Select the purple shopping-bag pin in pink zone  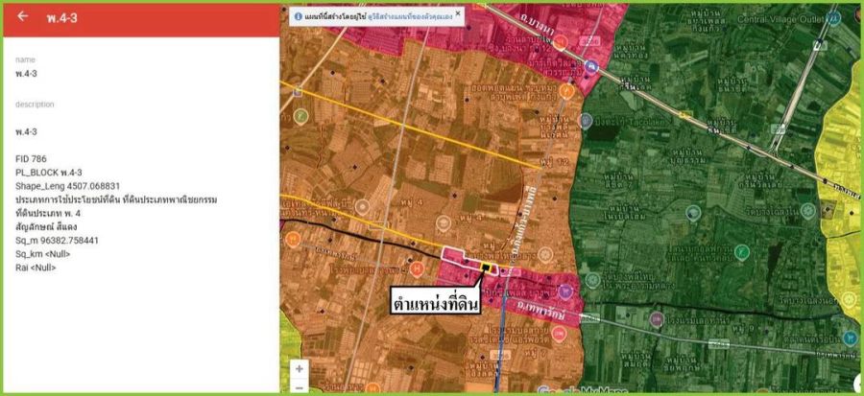coord(565,291)
